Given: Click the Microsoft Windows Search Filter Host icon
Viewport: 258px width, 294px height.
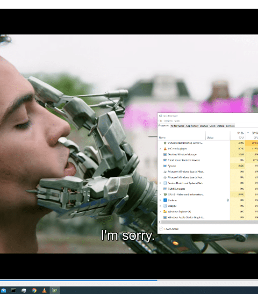Looking at the screenshot, I should tap(165, 171).
